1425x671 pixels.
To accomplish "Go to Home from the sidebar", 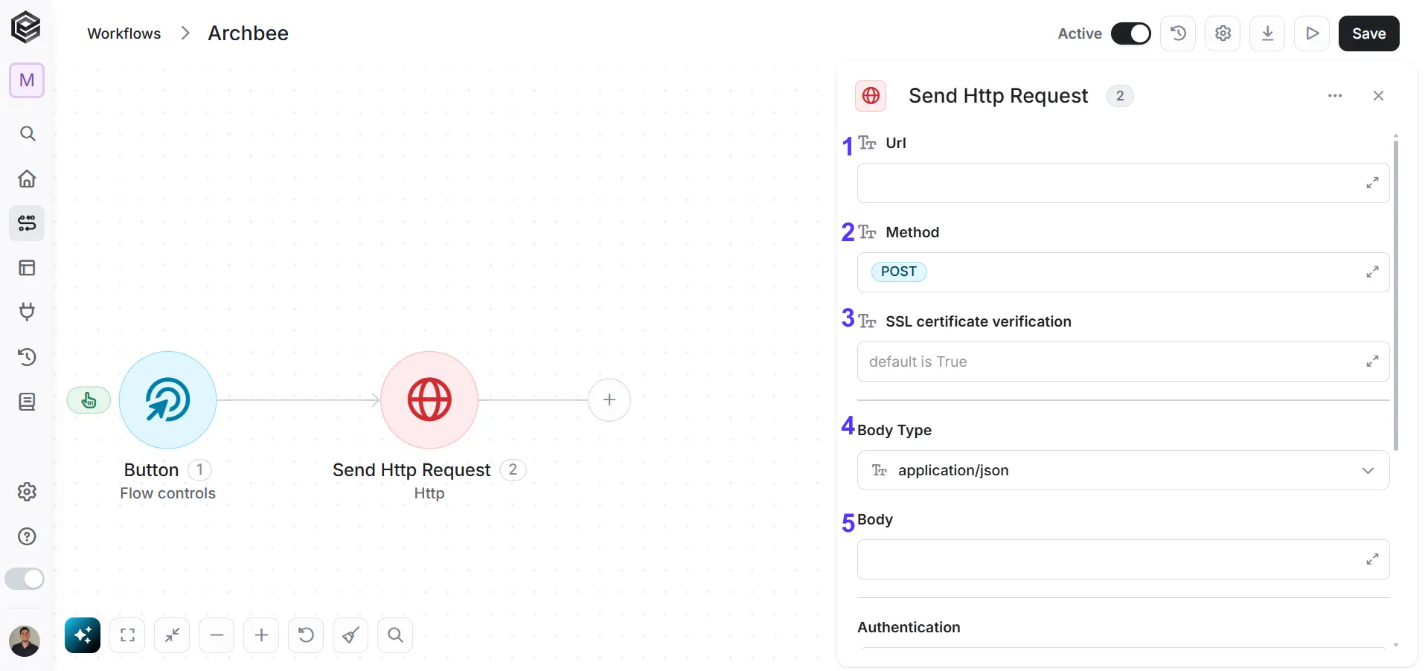I will [28, 179].
